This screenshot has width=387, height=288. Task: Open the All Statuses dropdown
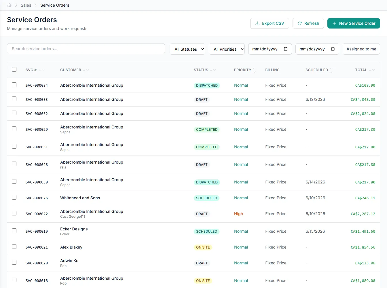187,49
